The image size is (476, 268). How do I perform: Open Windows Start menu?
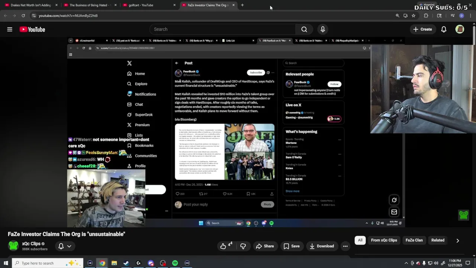point(6,263)
